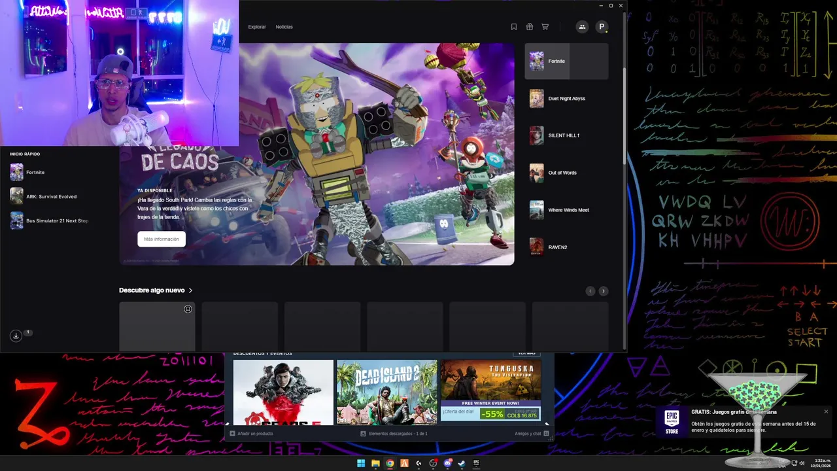Open the clock and date in taskbar
The width and height of the screenshot is (837, 471).
821,463
